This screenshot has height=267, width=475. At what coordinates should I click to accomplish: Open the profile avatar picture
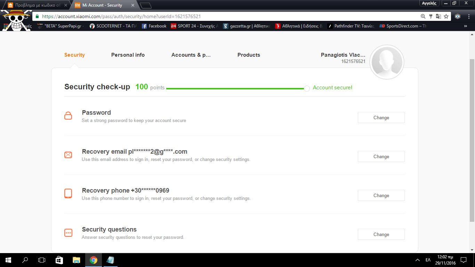(387, 62)
